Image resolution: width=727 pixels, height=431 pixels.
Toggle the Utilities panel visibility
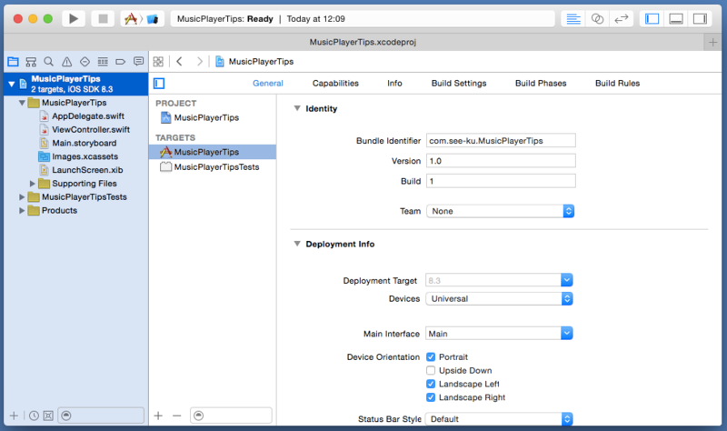click(x=700, y=18)
